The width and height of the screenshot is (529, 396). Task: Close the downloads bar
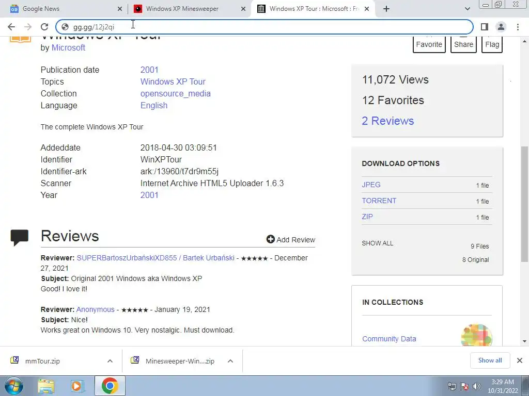click(x=520, y=360)
